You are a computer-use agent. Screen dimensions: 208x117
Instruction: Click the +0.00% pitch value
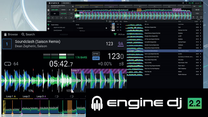click(x=105, y=64)
